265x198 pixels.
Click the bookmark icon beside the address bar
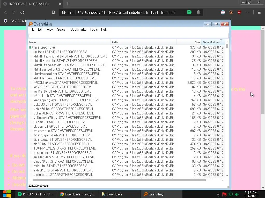[x=53, y=12]
